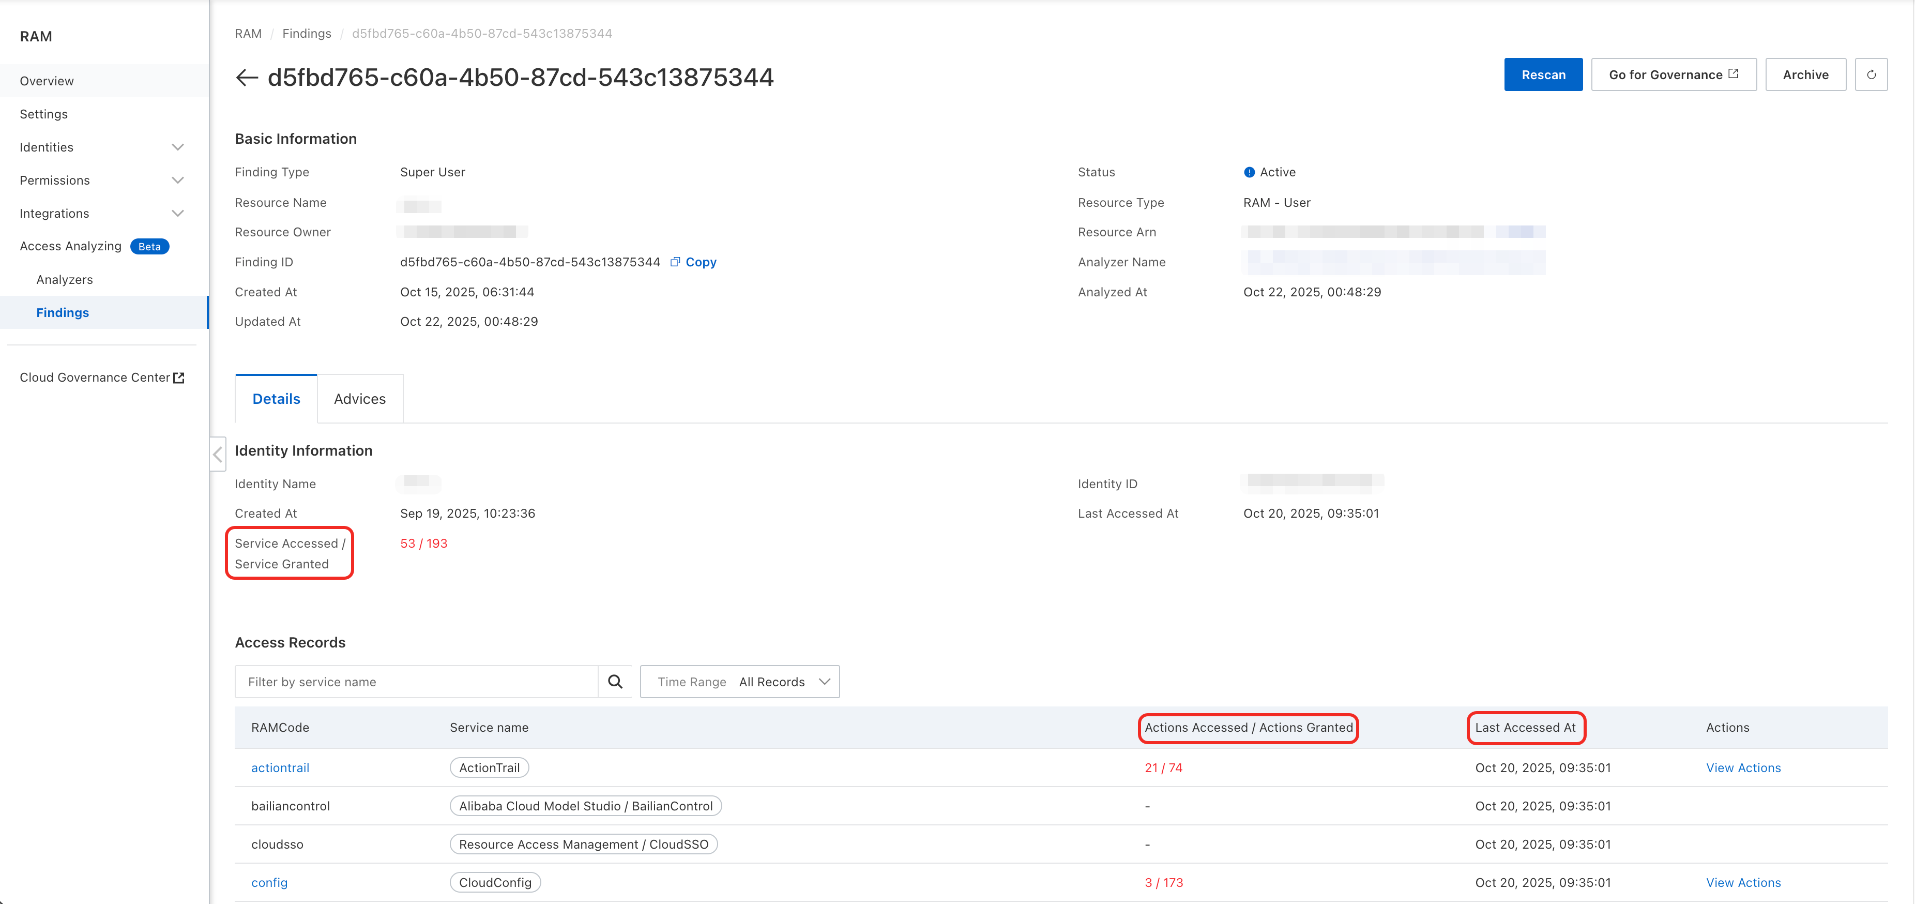Click the Go for Governance button
1915x904 pixels.
tap(1673, 75)
